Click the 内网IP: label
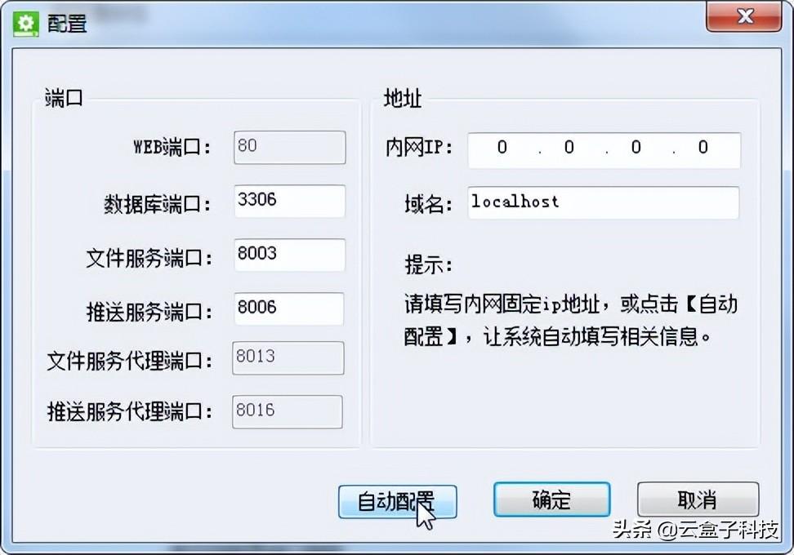The width and height of the screenshot is (794, 555). coord(419,147)
